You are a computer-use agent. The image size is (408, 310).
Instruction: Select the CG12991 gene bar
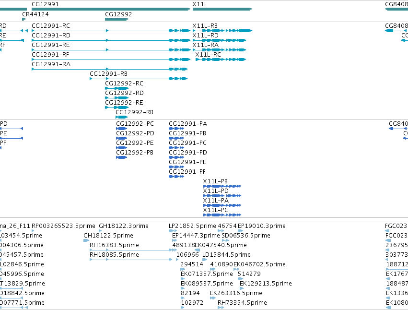click(x=111, y=9)
